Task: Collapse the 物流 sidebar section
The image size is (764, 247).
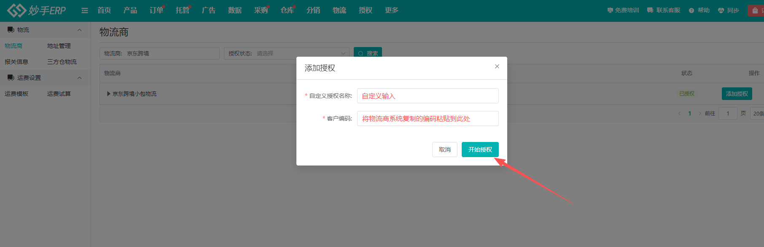Action: pos(79,30)
